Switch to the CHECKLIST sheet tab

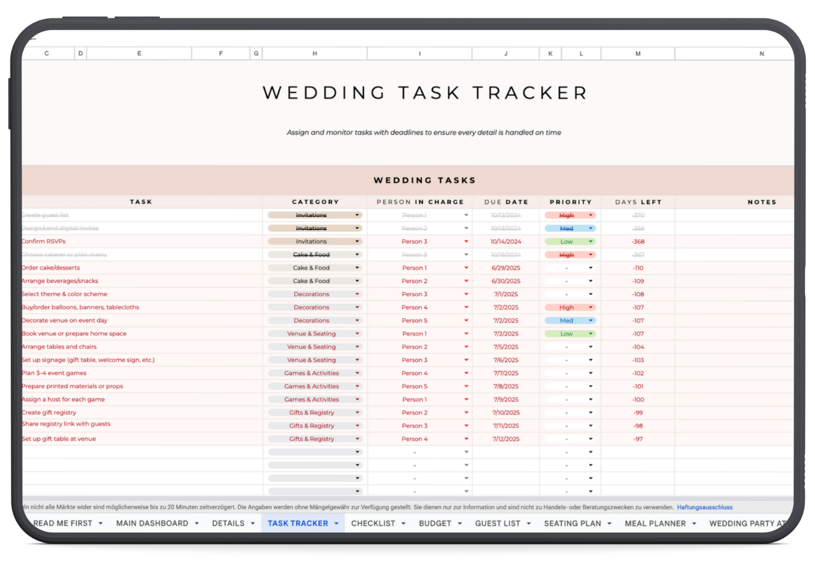pos(373,523)
